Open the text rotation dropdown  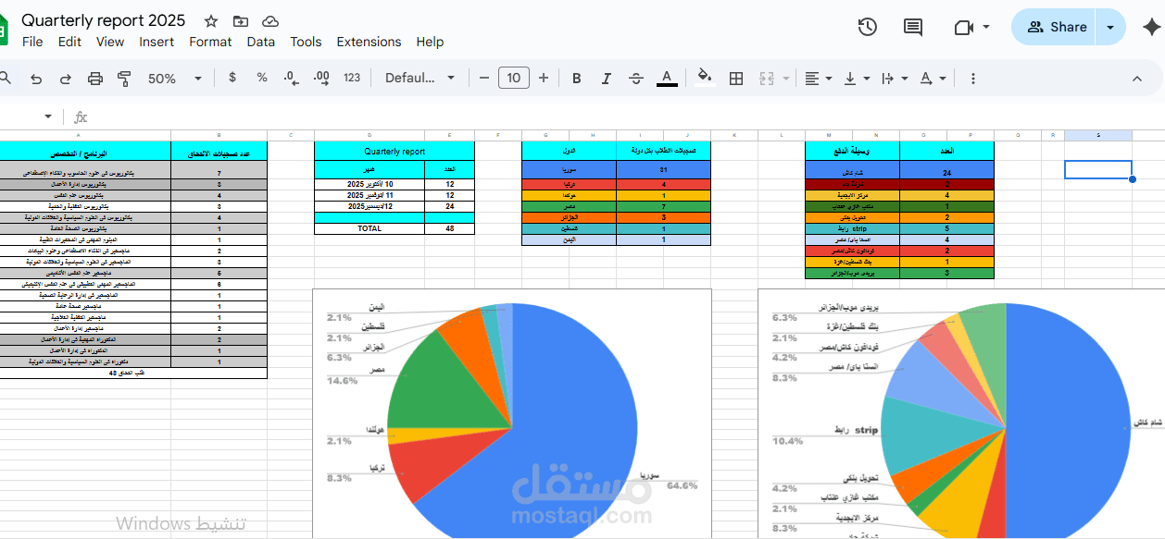click(933, 79)
